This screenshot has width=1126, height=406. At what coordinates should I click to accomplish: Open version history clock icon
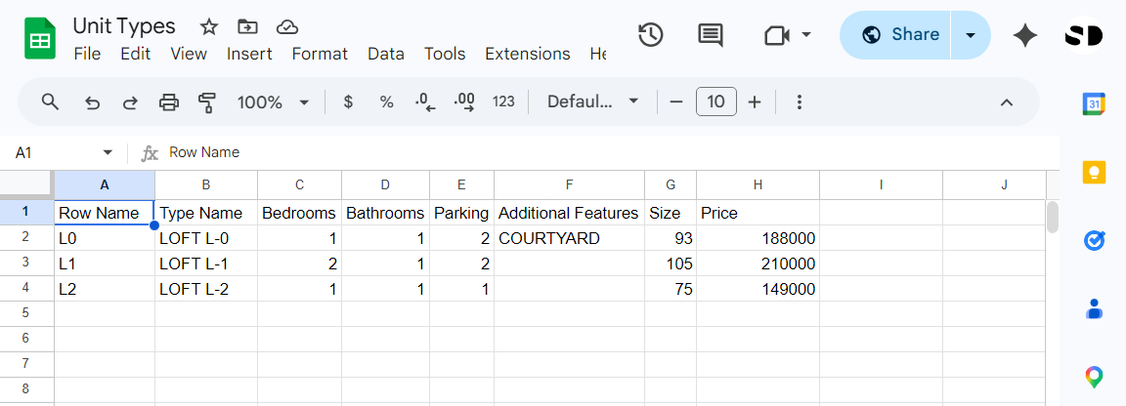(x=650, y=35)
